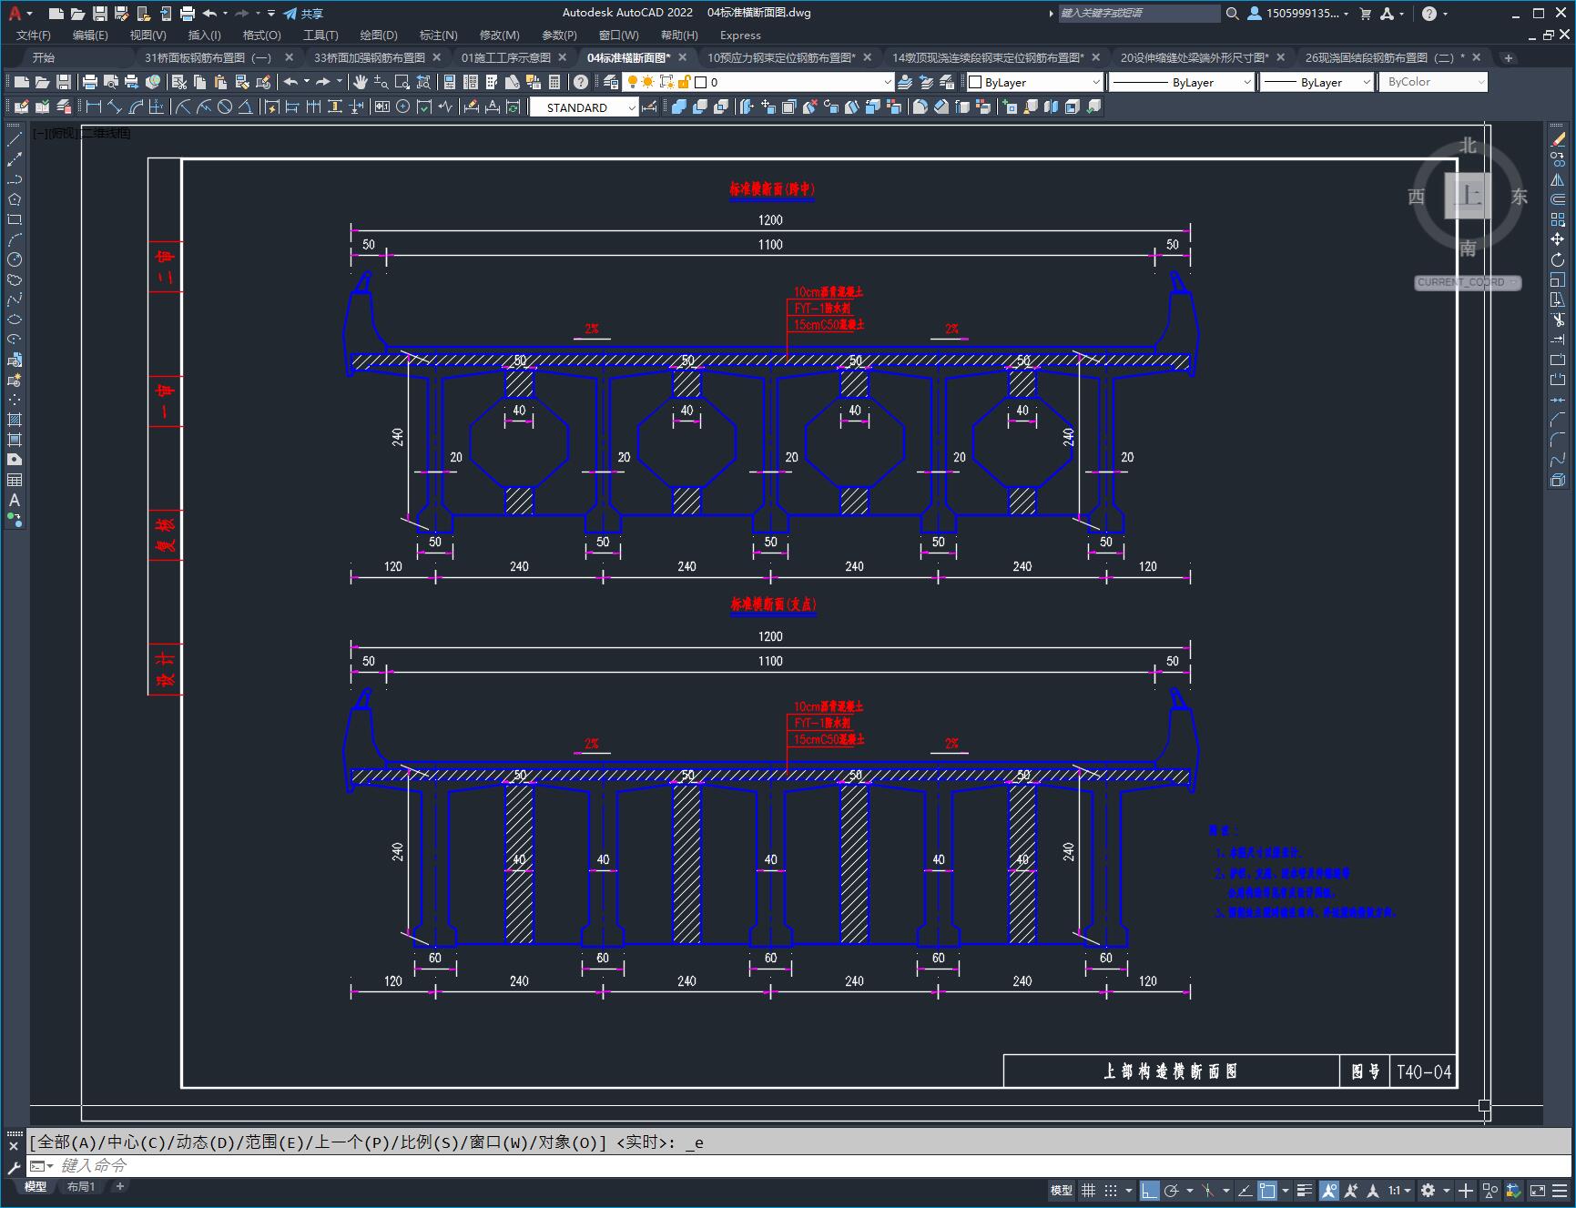
Task: Switch to the 布局1 layout tab
Action: point(81,1186)
